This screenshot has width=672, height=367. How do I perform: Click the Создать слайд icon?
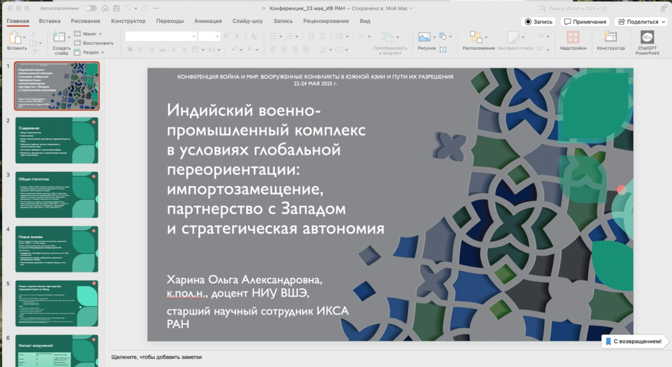[58, 37]
